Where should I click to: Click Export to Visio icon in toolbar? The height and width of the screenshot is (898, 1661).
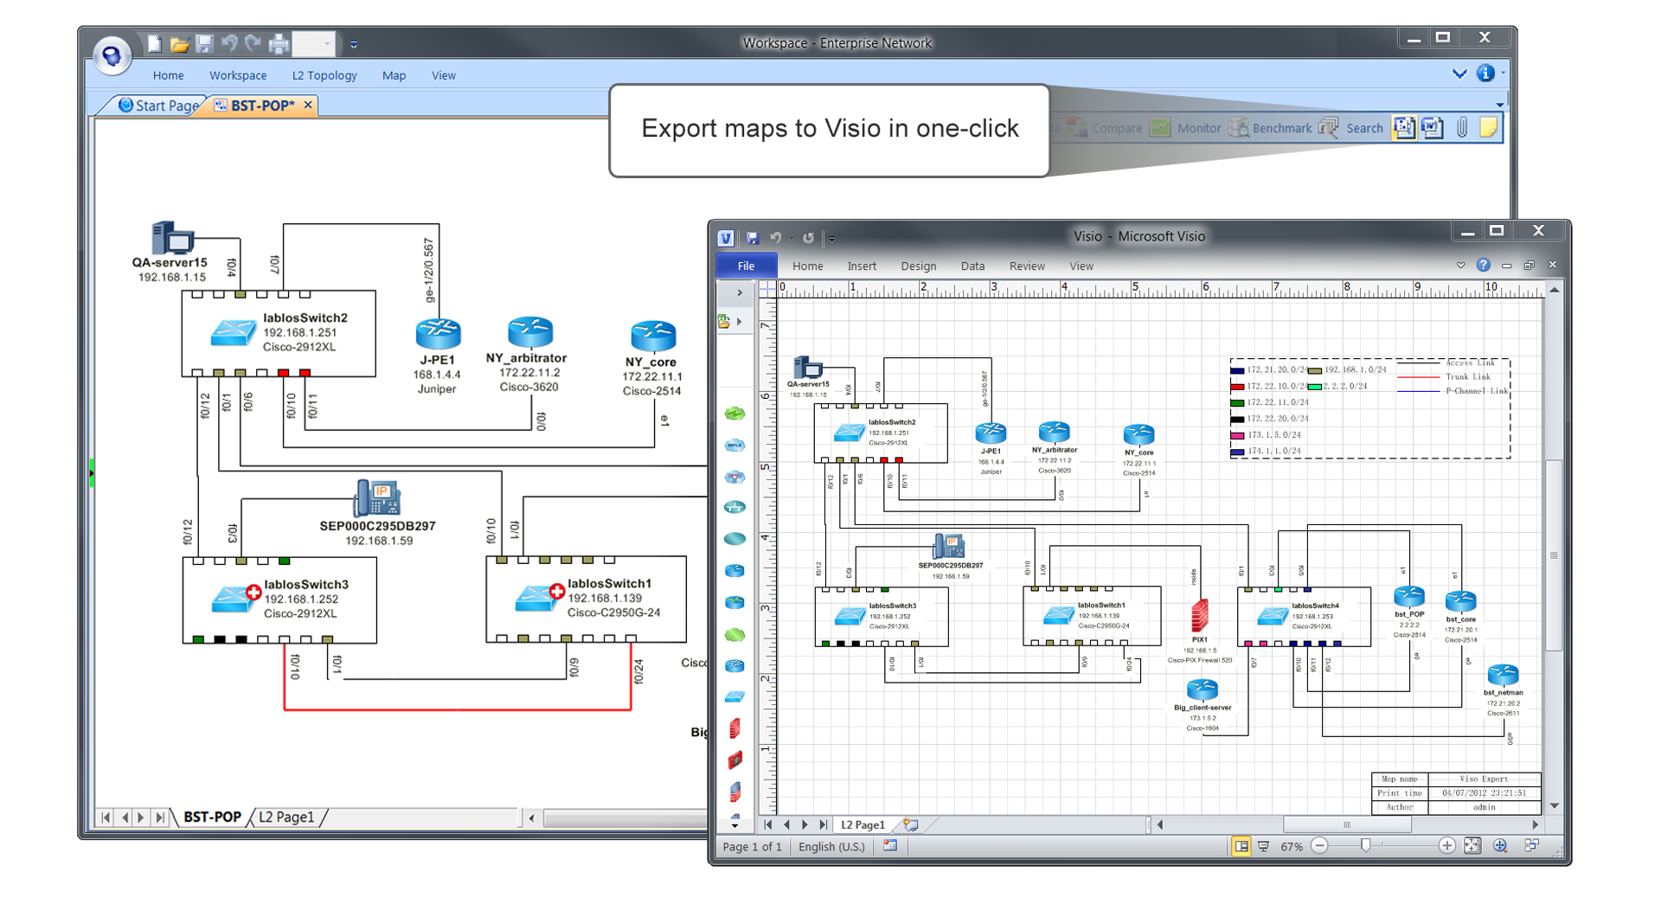pyautogui.click(x=1404, y=128)
